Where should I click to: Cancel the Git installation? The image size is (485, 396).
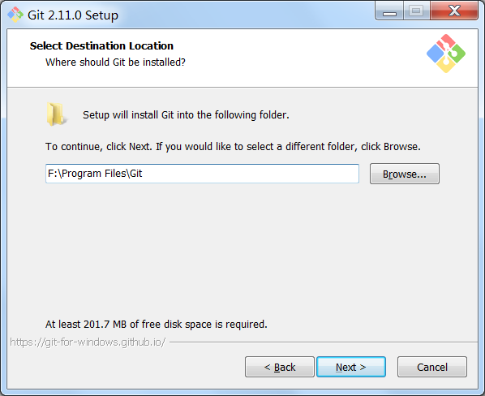point(432,367)
